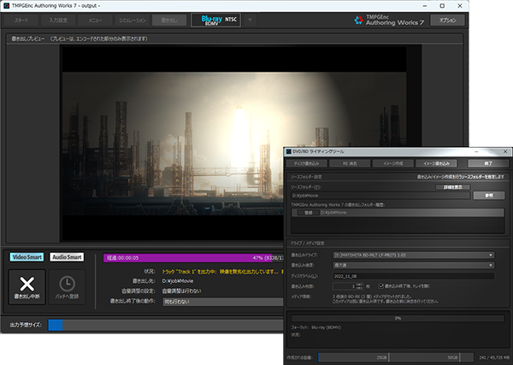Select the ディスク書き込み tab in writing tool
Viewport: 513px width, 365px height.
[x=307, y=163]
